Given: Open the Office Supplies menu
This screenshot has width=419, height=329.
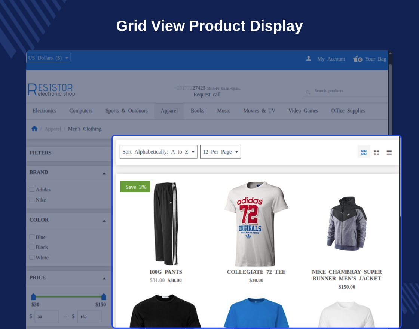Looking at the screenshot, I should 348,111.
